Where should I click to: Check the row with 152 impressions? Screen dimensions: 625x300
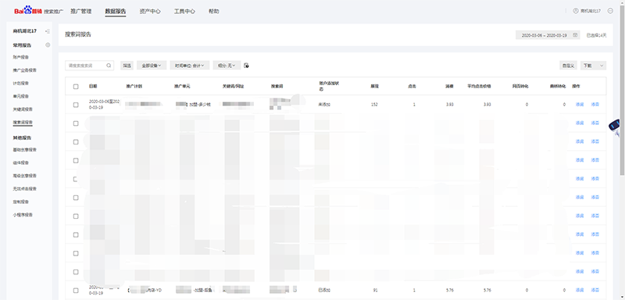tap(76, 105)
